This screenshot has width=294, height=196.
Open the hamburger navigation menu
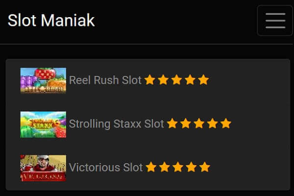coord(275,21)
